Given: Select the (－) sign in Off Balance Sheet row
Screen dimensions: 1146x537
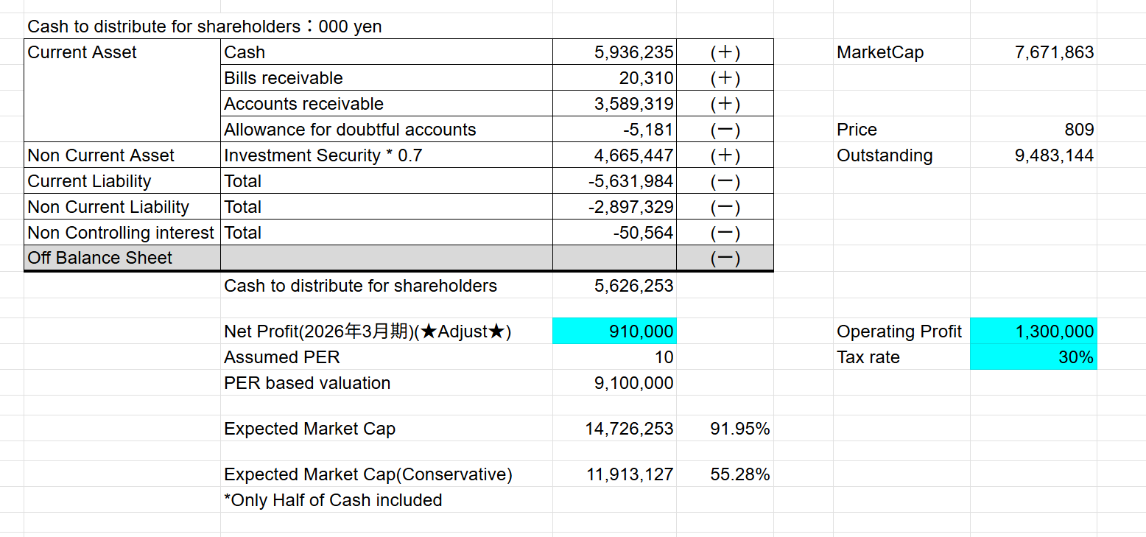Looking at the screenshot, I should [725, 258].
